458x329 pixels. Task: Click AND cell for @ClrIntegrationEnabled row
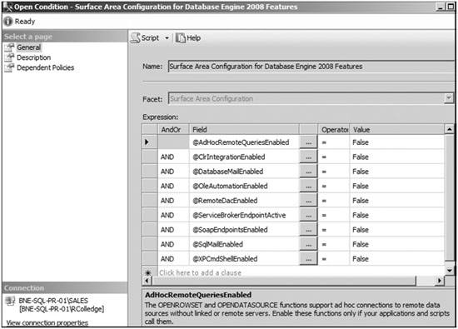[173, 157]
